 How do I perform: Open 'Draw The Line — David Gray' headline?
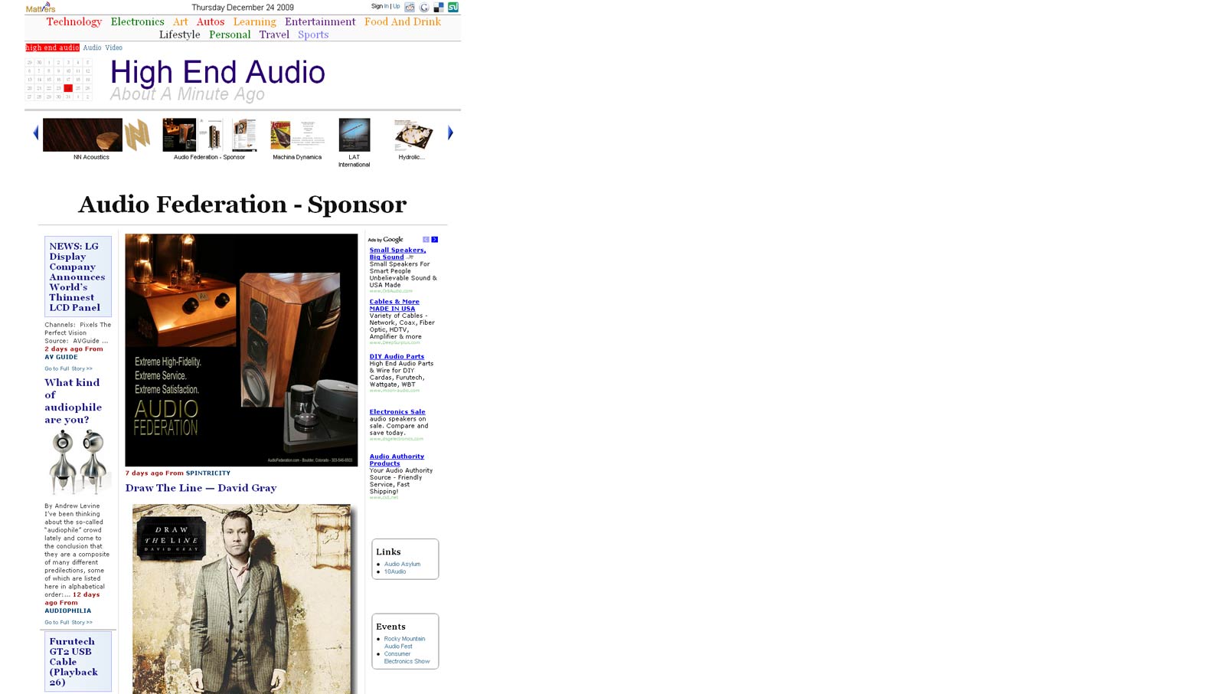[201, 488]
